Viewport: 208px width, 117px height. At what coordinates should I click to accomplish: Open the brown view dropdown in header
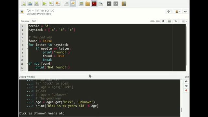178,12
